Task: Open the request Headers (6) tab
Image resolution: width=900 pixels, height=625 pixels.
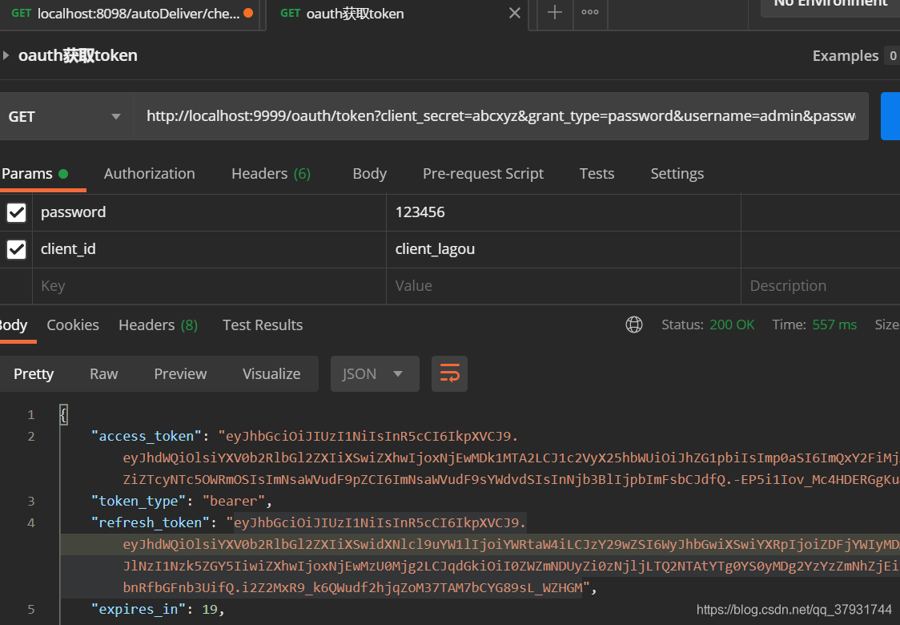Action: pyautogui.click(x=271, y=174)
